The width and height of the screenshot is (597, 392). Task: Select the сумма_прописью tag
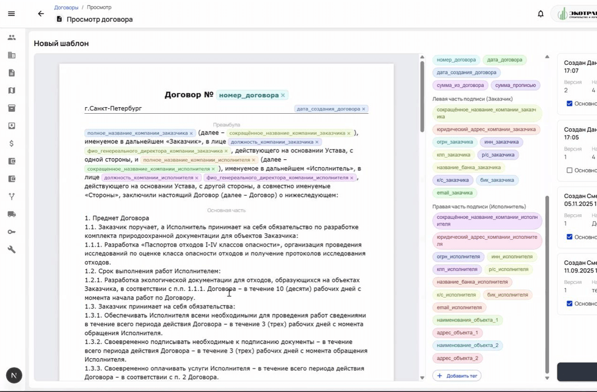coord(515,85)
